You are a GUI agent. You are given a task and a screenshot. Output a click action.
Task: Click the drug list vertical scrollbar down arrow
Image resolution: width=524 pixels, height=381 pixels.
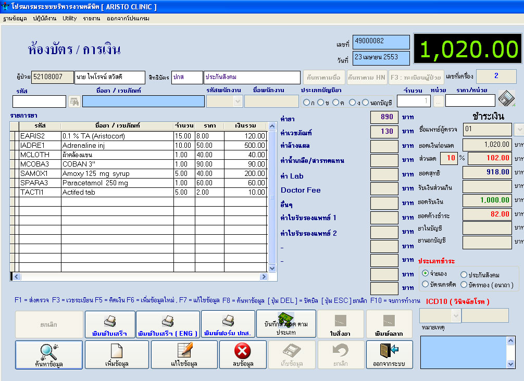271,268
